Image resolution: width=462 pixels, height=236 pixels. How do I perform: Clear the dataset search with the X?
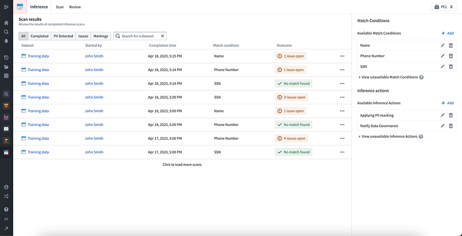coord(162,36)
